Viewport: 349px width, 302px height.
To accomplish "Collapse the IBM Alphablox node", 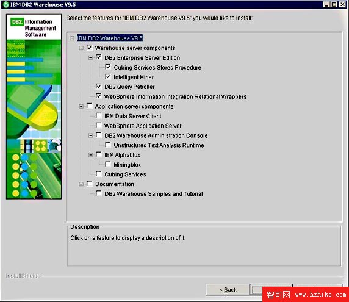I will tap(90, 155).
